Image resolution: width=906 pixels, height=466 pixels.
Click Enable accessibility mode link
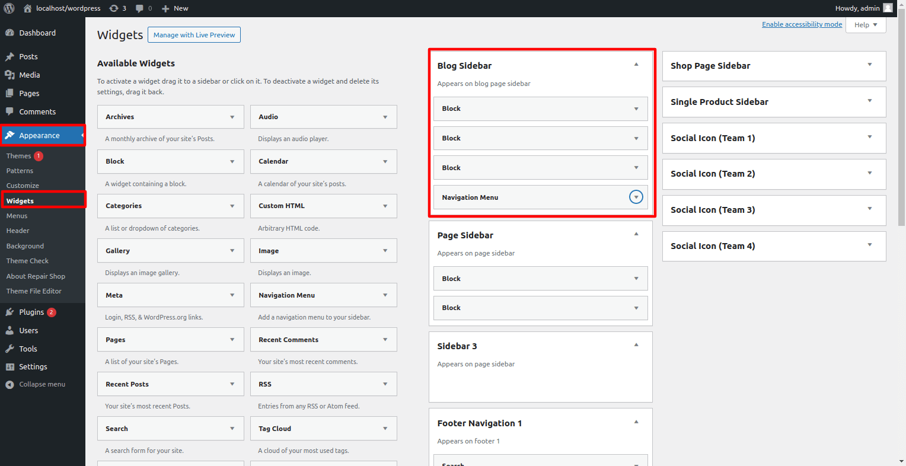802,24
